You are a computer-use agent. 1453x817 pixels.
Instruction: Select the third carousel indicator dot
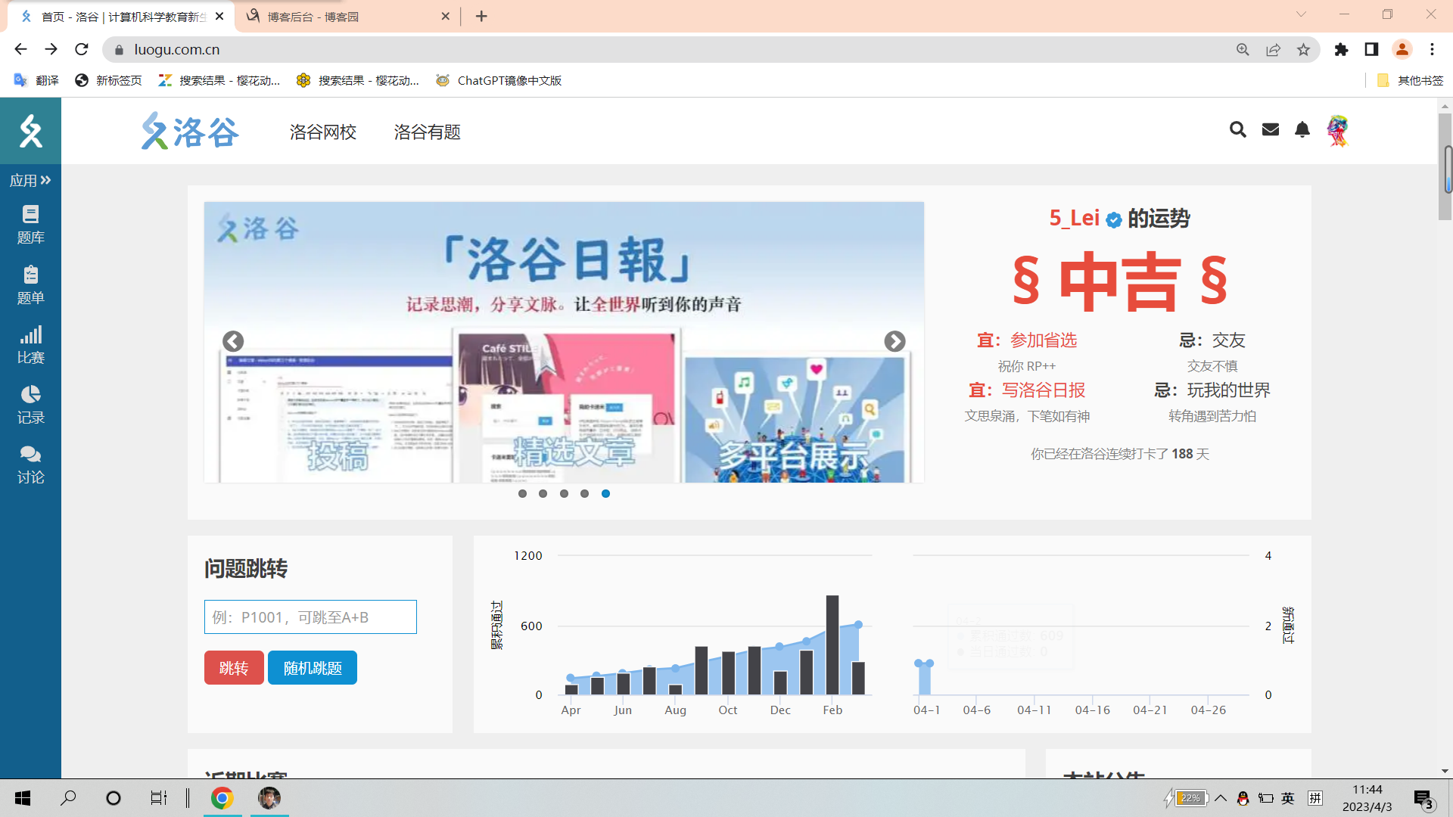click(x=564, y=493)
